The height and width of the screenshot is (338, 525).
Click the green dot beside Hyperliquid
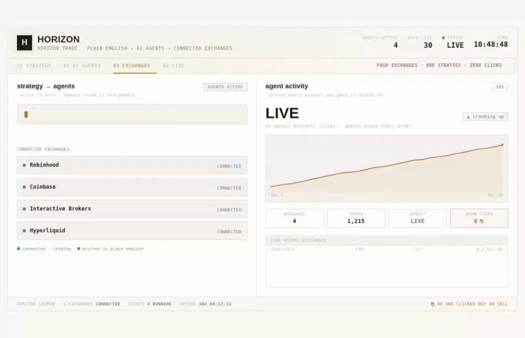[x=24, y=230]
